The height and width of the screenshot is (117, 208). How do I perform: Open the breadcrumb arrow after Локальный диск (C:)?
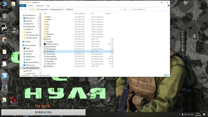(65, 9)
